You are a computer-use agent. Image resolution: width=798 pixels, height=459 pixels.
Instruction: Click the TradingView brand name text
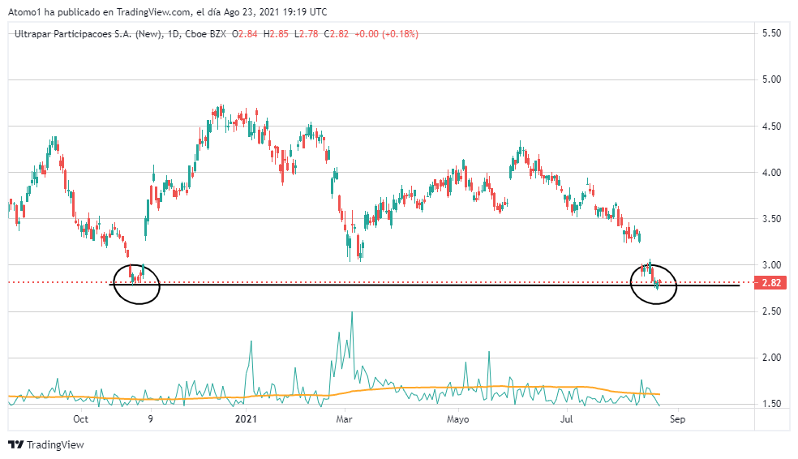[55, 444]
